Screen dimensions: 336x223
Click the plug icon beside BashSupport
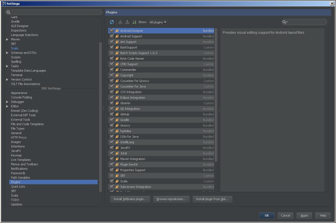click(117, 47)
